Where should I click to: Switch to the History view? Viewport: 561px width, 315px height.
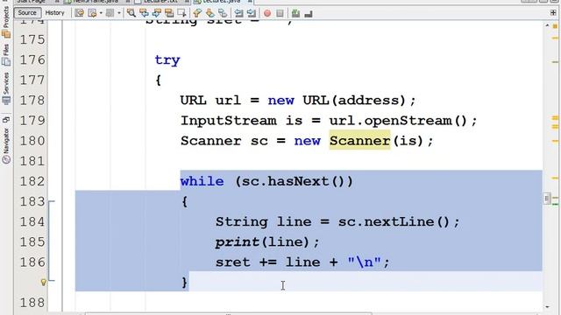(54, 13)
